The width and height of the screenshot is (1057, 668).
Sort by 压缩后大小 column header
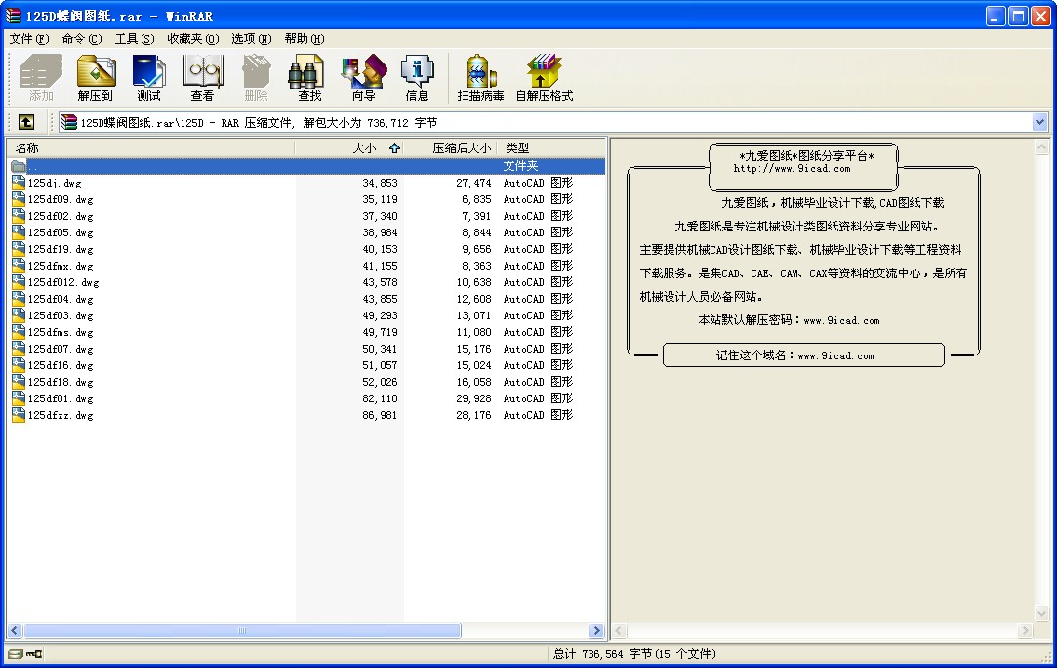pos(462,147)
